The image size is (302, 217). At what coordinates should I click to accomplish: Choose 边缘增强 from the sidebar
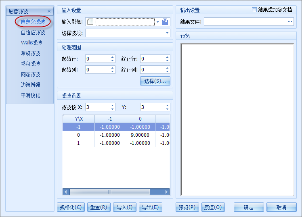pos(31,85)
